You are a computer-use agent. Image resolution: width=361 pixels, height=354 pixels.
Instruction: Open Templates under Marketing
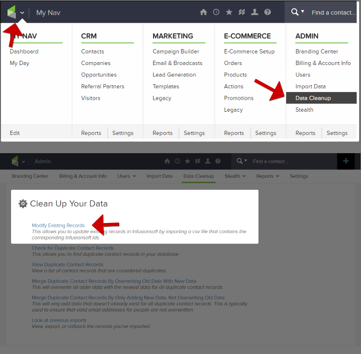pyautogui.click(x=166, y=87)
